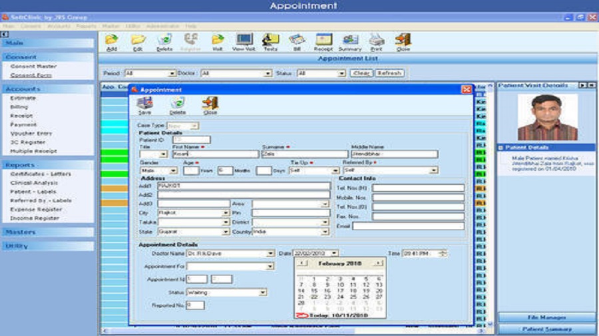Open the Bill icon in toolbar

[x=298, y=41]
